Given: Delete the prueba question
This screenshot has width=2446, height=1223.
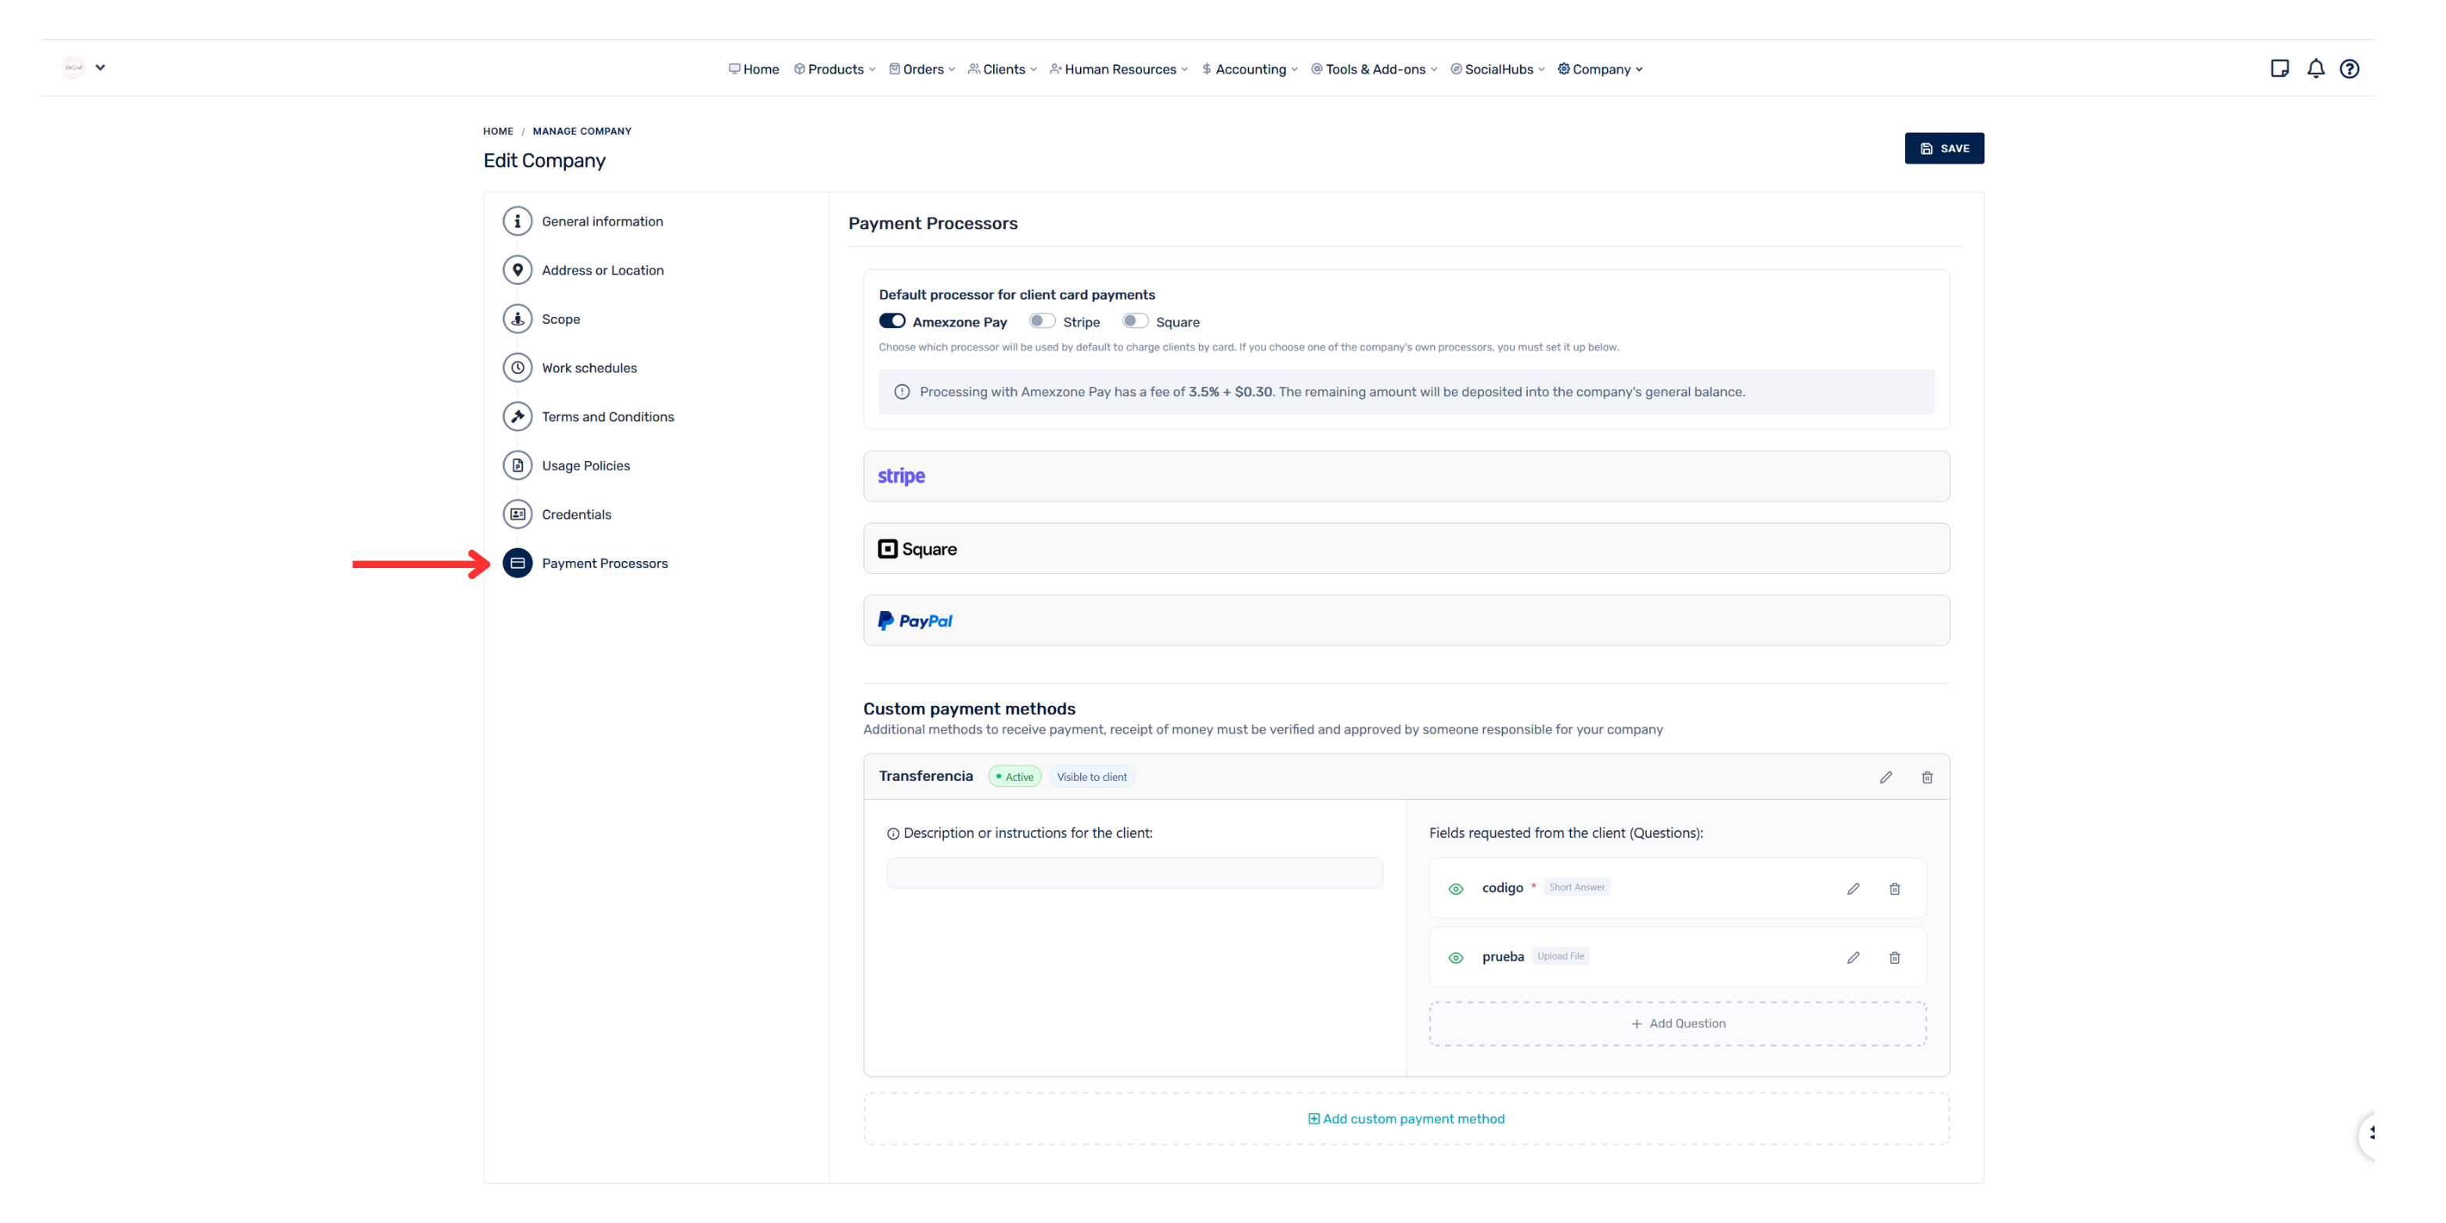Looking at the screenshot, I should [1894, 957].
